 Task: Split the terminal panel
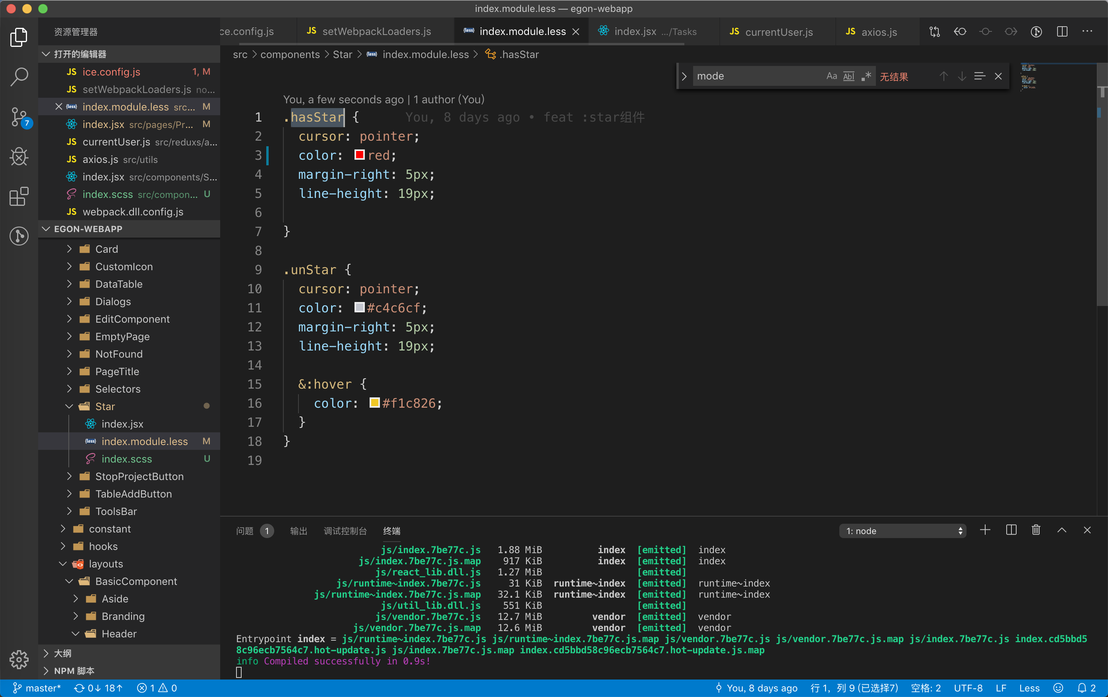pos(1011,530)
